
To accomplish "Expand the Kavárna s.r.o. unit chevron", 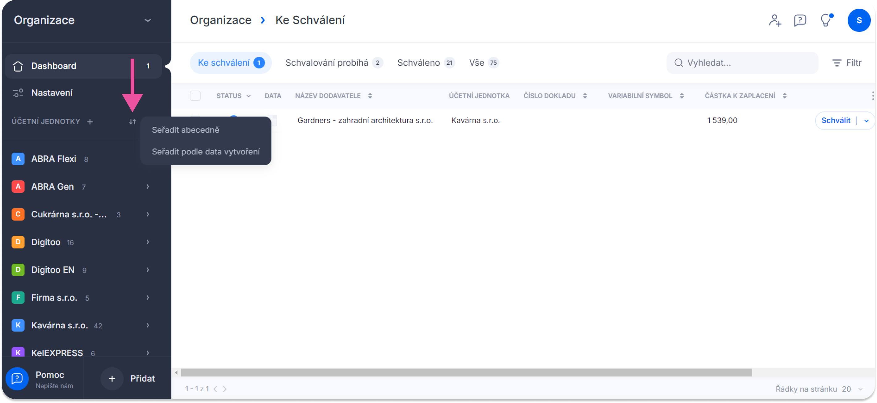I will 148,325.
